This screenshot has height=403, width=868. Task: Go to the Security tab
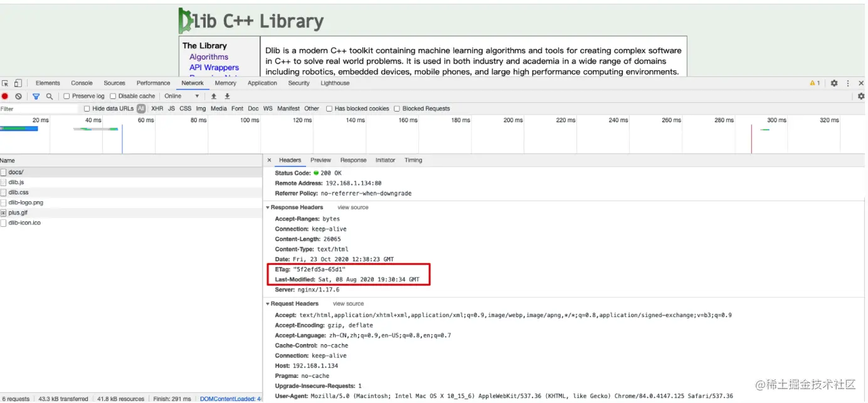[299, 83]
